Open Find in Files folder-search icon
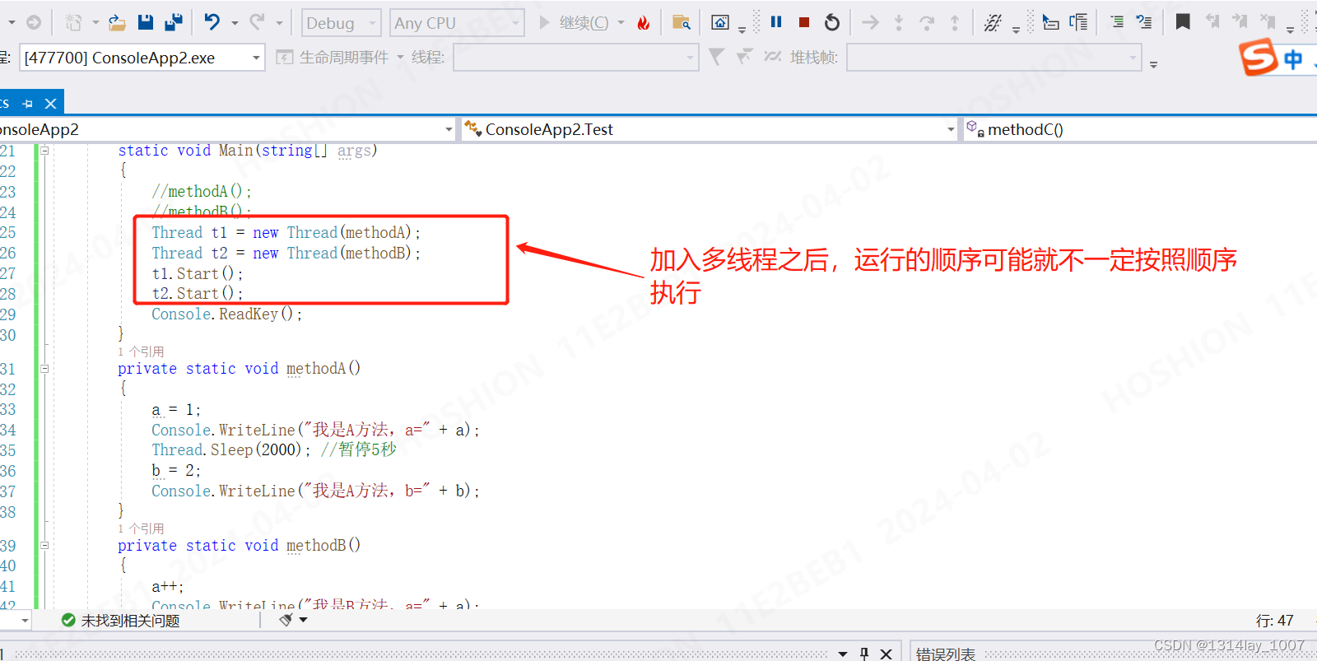 coord(681,23)
